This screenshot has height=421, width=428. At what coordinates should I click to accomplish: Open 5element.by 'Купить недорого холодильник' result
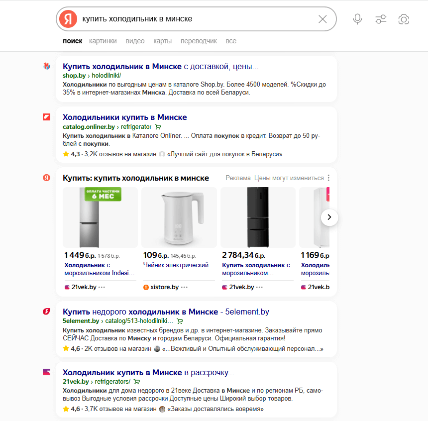tap(166, 312)
